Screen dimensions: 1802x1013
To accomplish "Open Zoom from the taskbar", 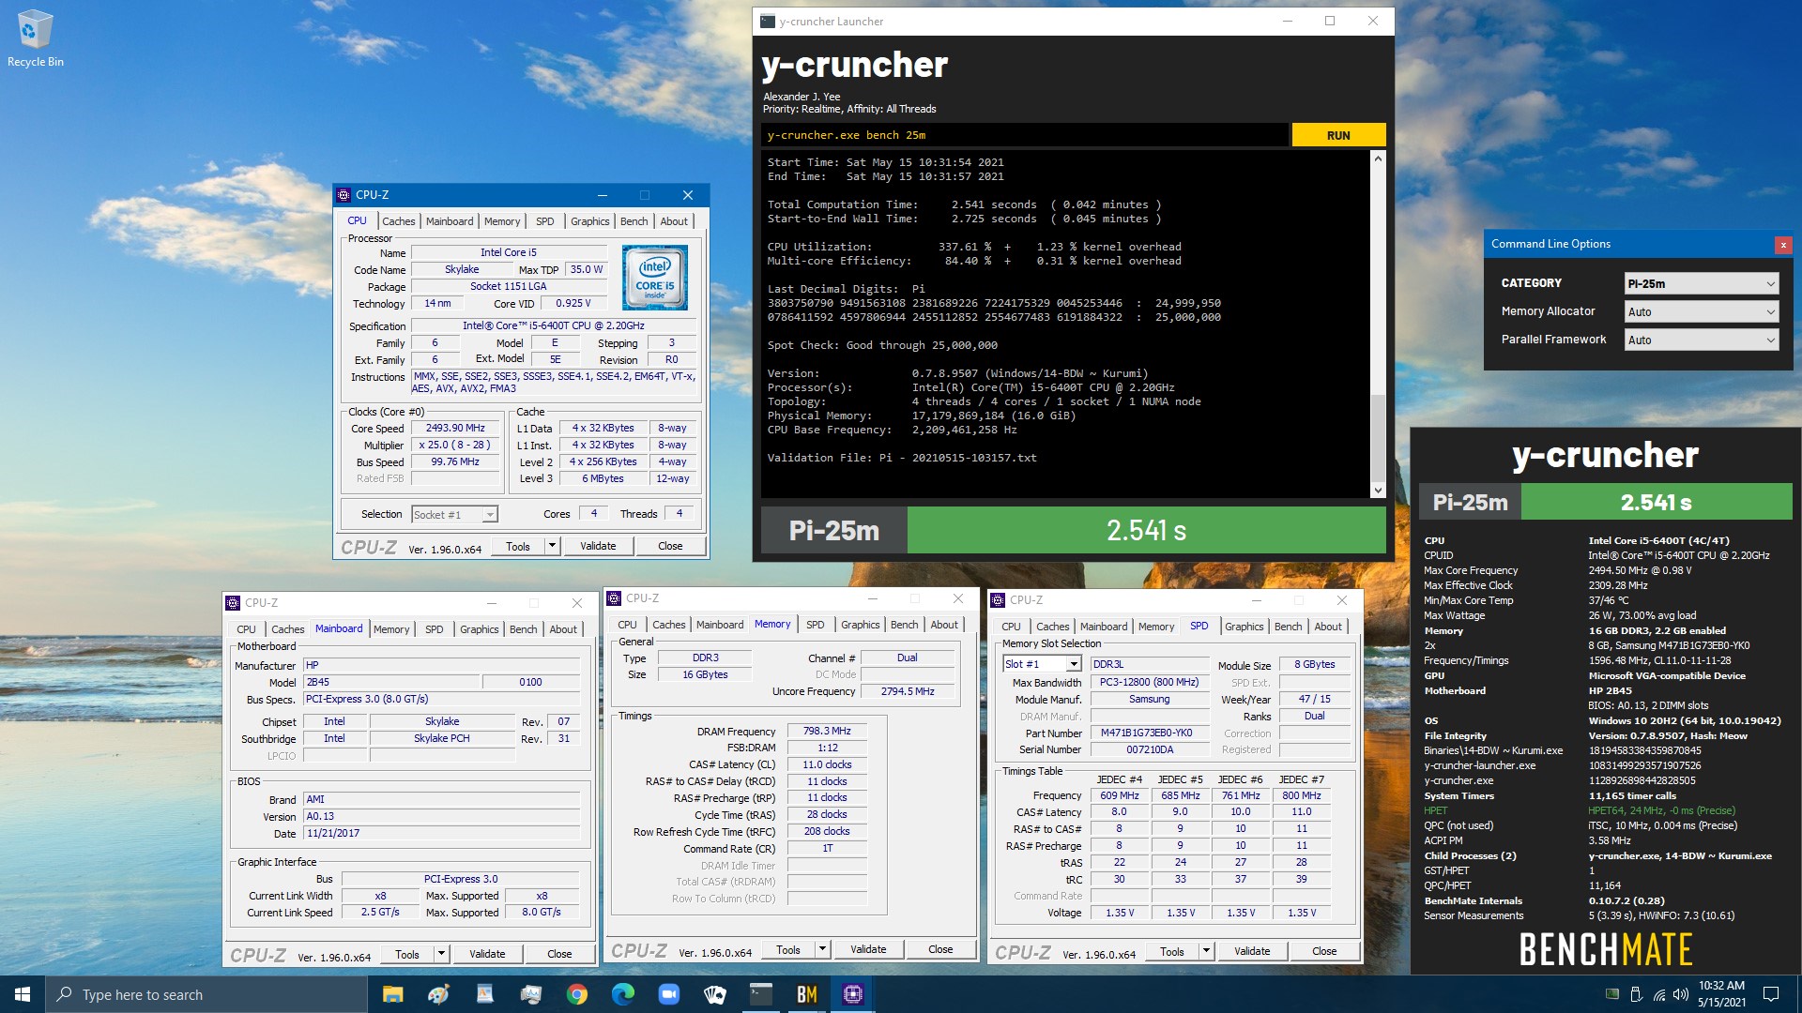I will 668,994.
